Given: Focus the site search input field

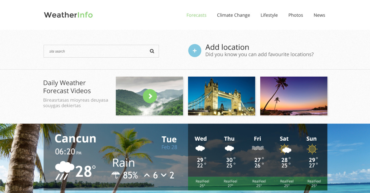Looking at the screenshot, I should [x=96, y=51].
